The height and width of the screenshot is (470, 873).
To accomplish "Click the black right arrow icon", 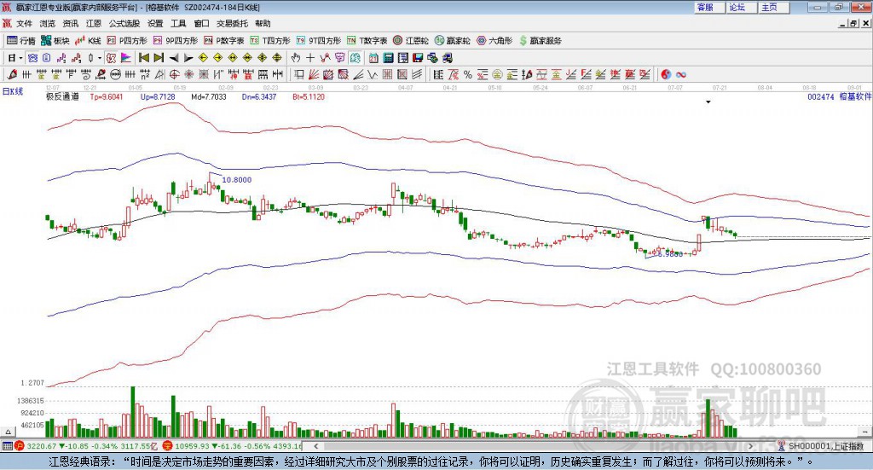I will click(x=188, y=58).
